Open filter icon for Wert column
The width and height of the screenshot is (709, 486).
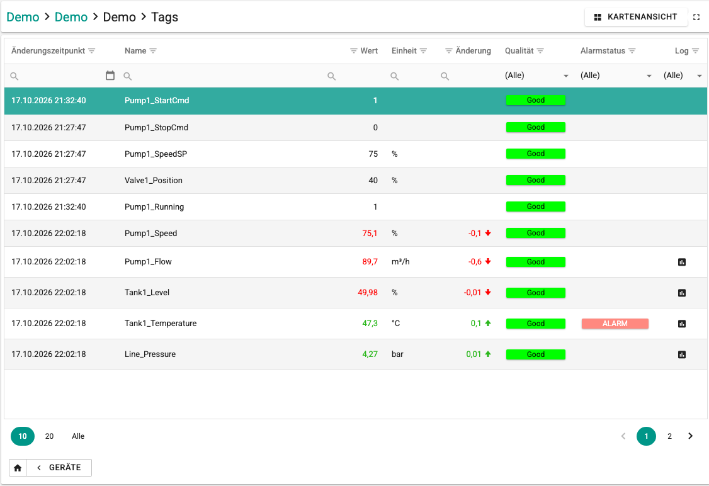coord(354,50)
